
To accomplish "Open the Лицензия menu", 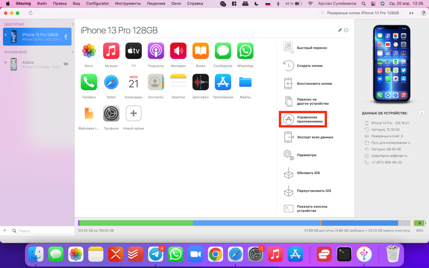I will 156,4.
